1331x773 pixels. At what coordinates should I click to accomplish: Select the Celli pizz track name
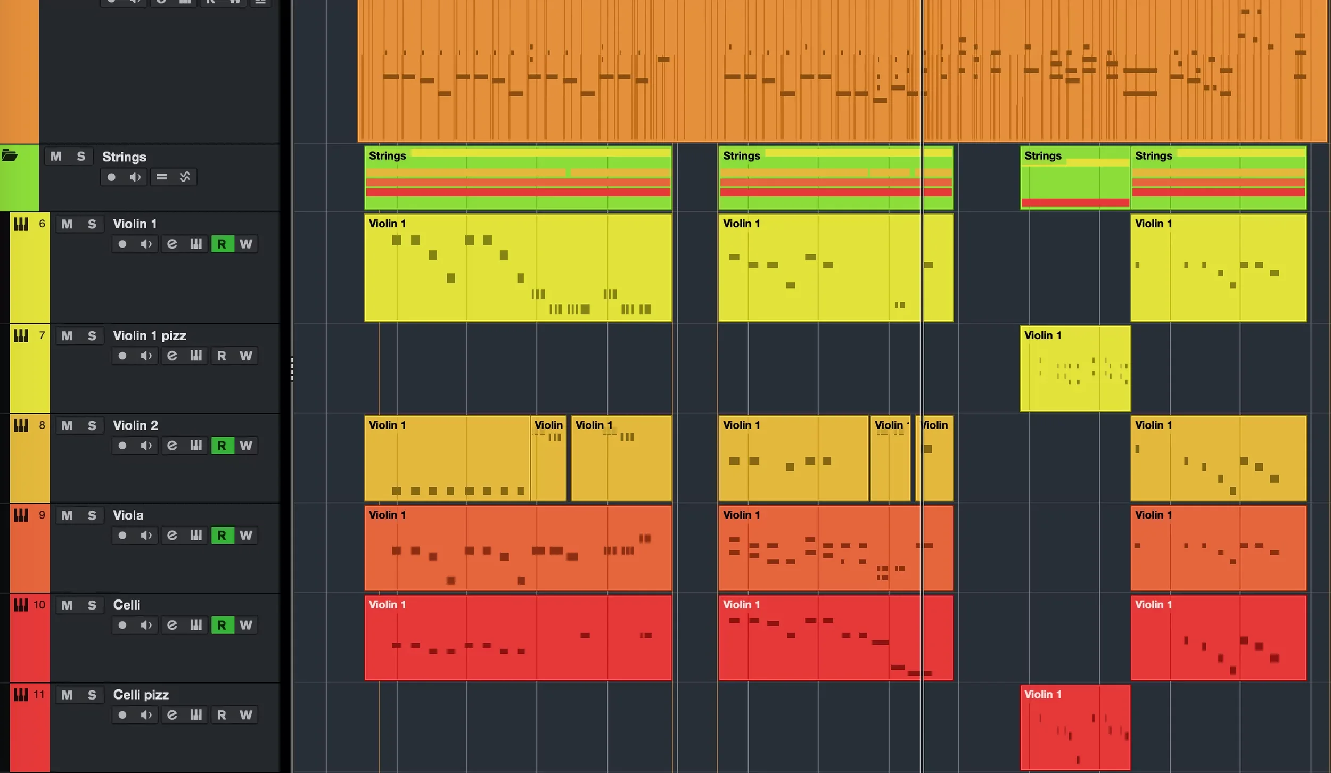[141, 695]
